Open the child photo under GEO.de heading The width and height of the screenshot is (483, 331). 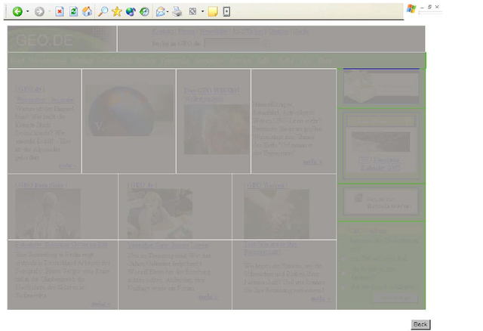point(160,214)
